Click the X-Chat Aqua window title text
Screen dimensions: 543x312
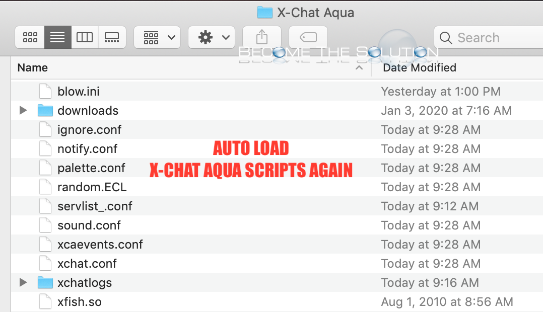tap(315, 13)
